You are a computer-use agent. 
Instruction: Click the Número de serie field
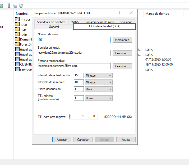click(74, 40)
